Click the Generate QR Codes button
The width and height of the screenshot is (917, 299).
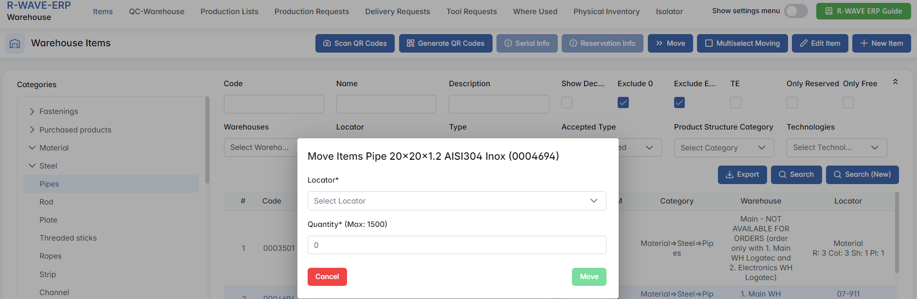(445, 43)
